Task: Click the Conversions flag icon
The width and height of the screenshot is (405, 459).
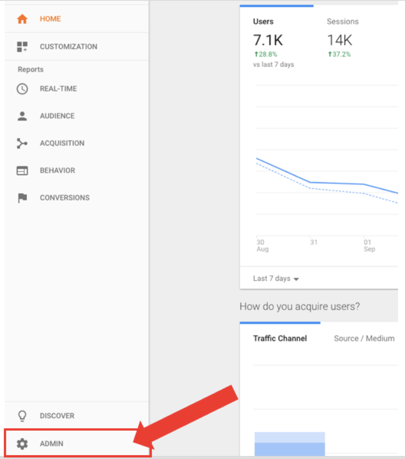Action: click(22, 198)
